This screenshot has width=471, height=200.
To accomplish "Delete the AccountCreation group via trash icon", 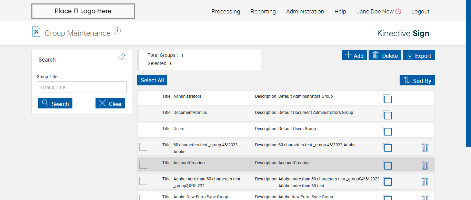I will 425,165.
